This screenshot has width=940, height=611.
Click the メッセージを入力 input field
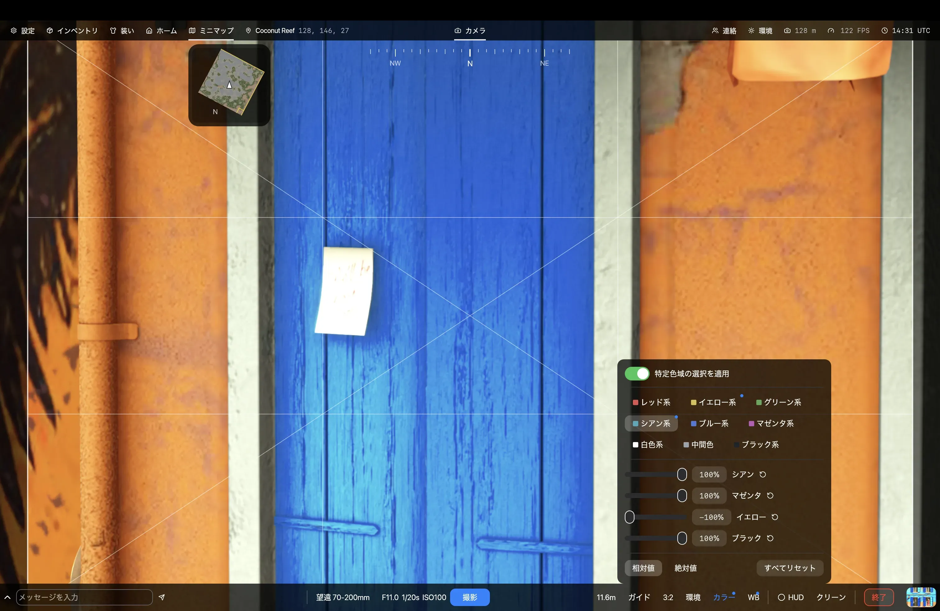pyautogui.click(x=84, y=597)
